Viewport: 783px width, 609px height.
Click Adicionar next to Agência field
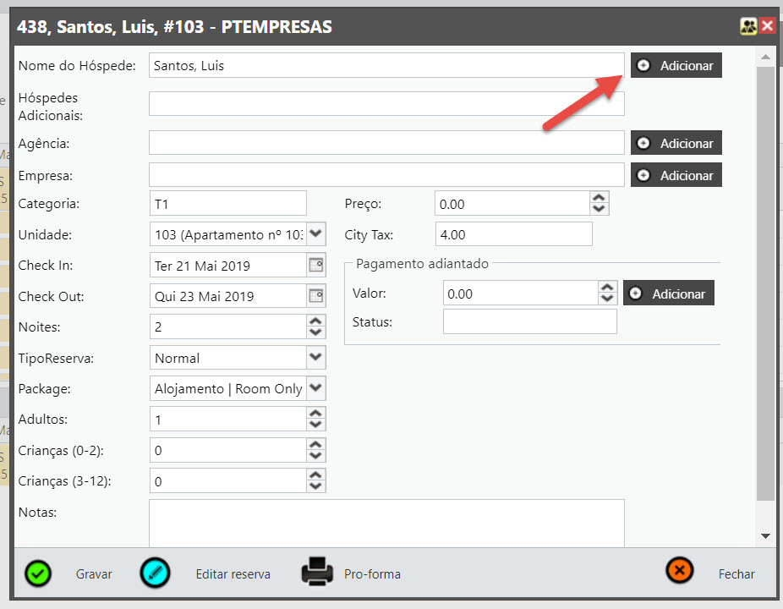pyautogui.click(x=676, y=143)
